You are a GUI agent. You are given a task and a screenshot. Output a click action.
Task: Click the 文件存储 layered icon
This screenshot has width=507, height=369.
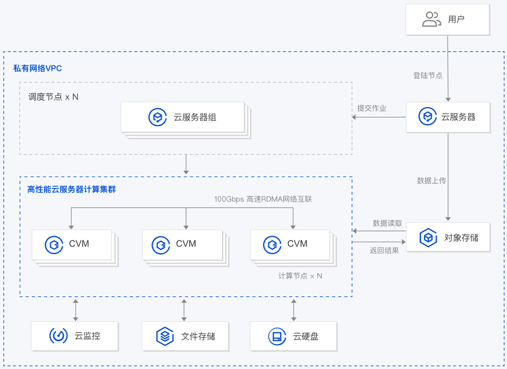point(165,336)
